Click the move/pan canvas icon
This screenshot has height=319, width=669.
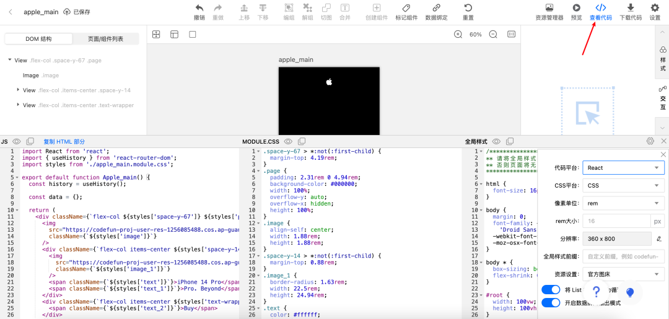[x=156, y=35]
